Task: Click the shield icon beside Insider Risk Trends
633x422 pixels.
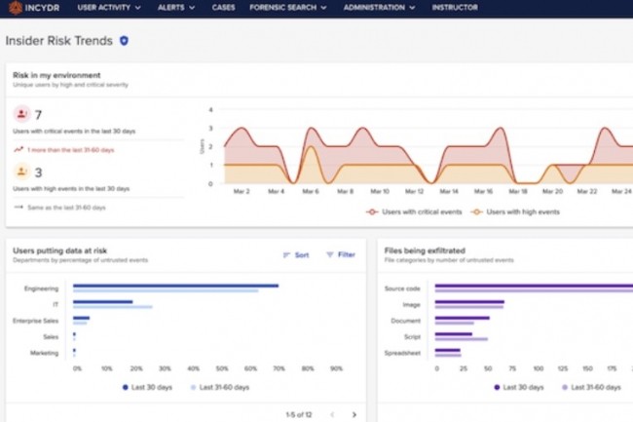Action: [x=124, y=41]
